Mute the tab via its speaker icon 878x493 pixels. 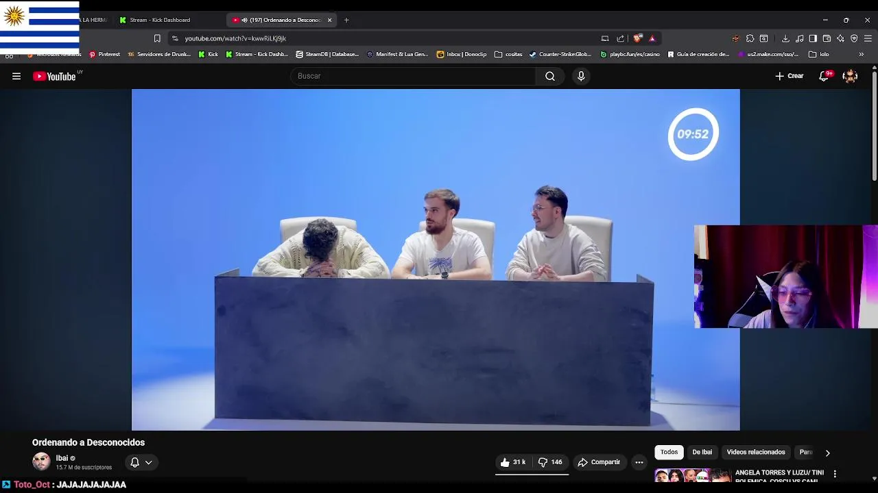[244, 20]
